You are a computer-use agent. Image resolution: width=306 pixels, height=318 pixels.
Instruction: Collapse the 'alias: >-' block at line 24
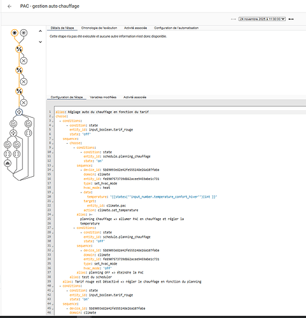pos(53,214)
